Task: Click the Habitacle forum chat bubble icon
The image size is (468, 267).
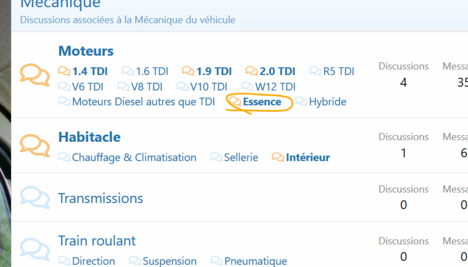Action: [34, 145]
